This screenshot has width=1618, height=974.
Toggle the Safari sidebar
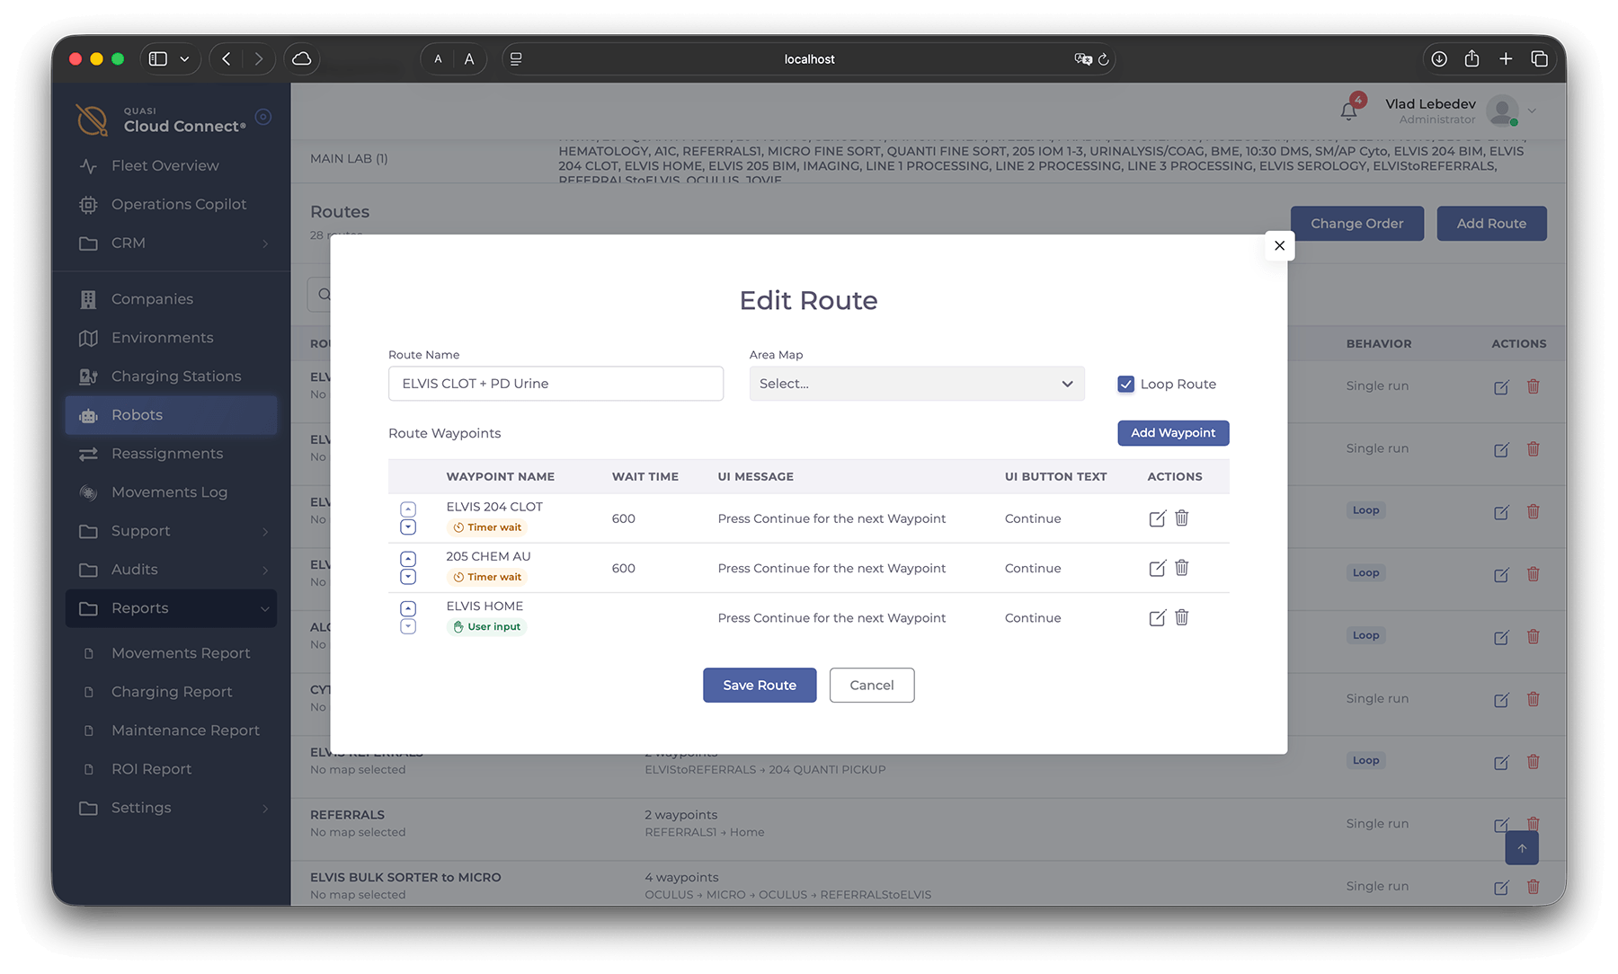(158, 58)
